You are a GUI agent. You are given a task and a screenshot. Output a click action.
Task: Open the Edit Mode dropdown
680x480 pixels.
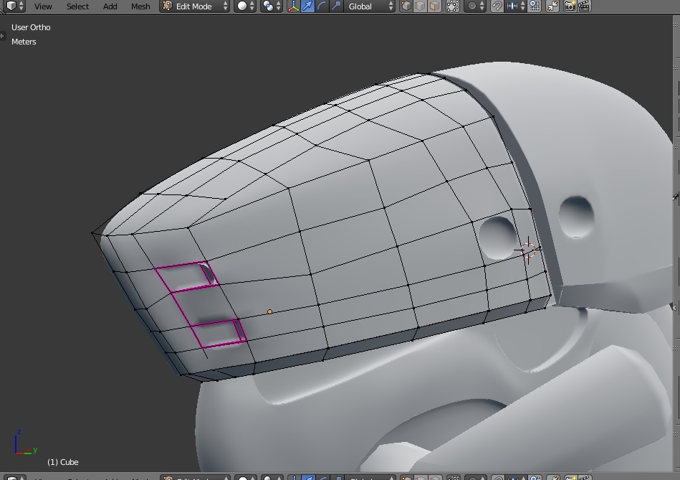pyautogui.click(x=192, y=6)
